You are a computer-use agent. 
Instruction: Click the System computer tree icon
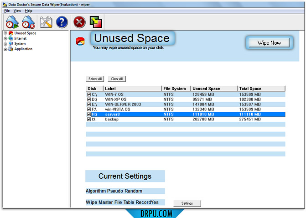[x=11, y=44]
